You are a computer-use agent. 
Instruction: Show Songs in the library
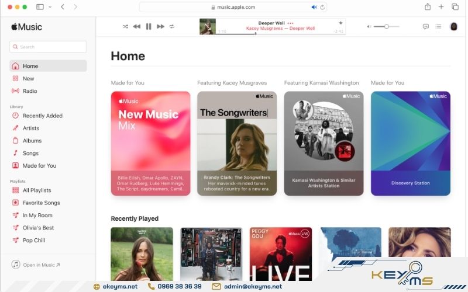tap(48, 153)
